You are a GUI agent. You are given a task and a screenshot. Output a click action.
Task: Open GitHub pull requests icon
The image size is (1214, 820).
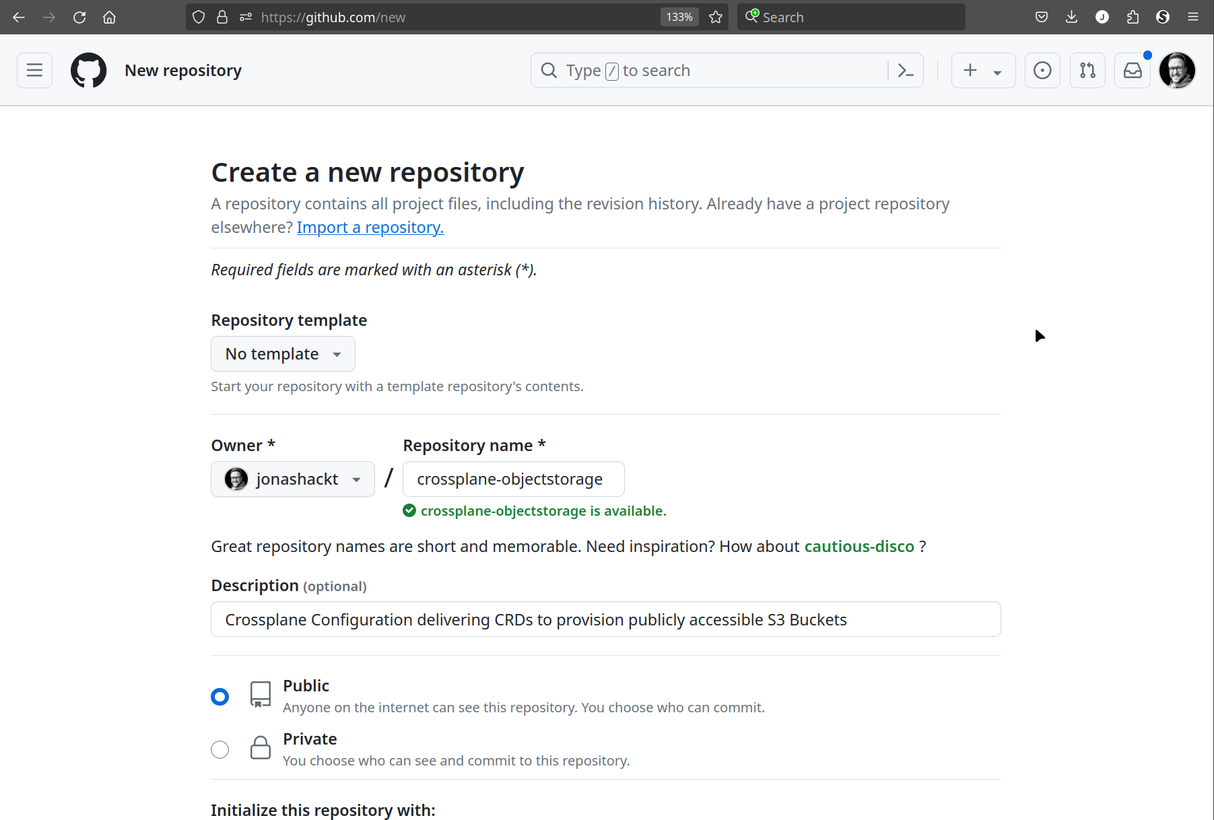point(1087,70)
